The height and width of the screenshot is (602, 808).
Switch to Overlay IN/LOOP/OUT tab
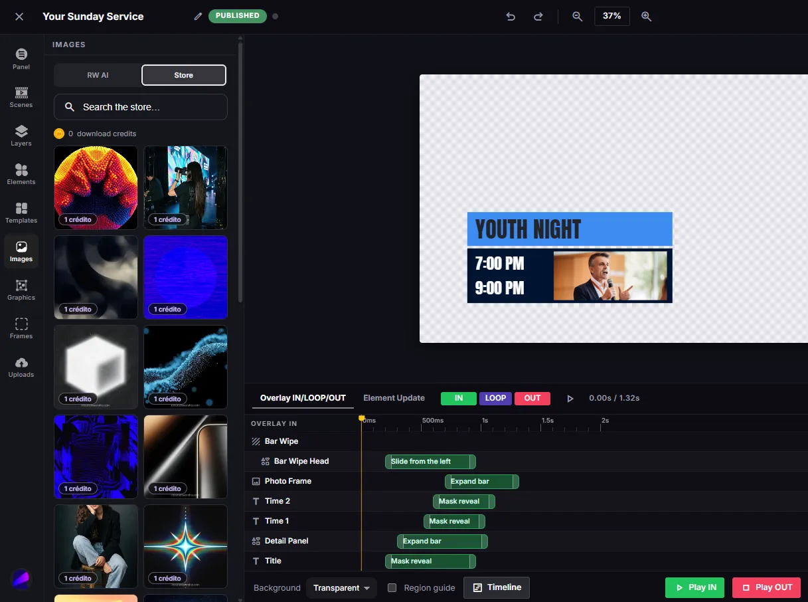pos(303,398)
